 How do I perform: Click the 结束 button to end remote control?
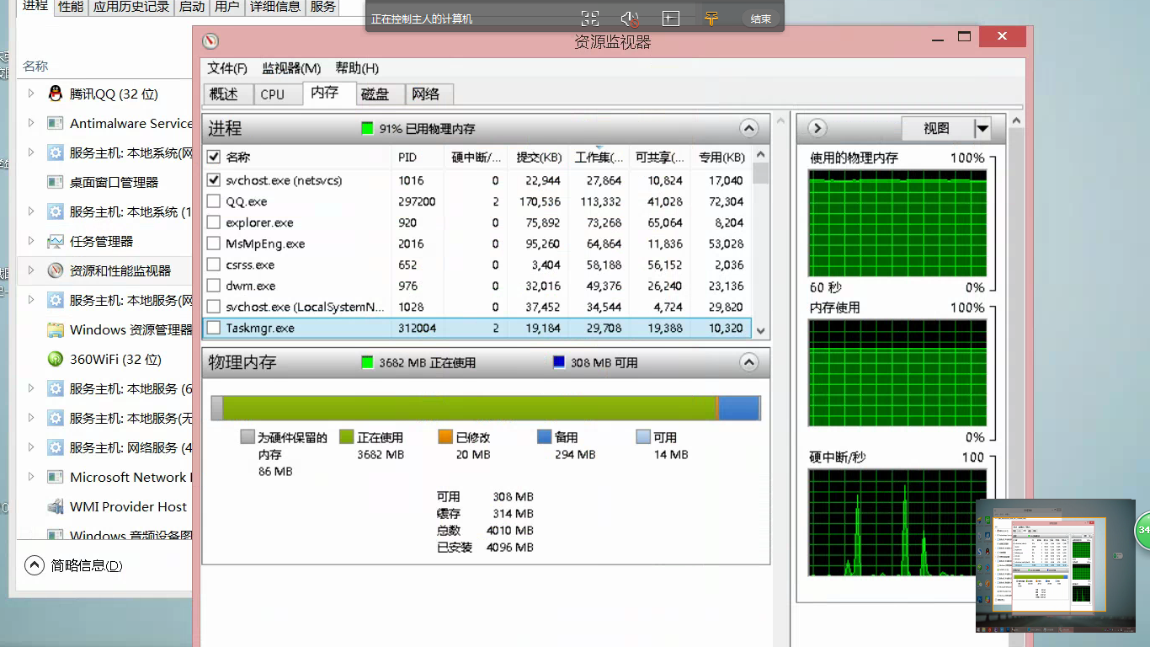(x=761, y=19)
